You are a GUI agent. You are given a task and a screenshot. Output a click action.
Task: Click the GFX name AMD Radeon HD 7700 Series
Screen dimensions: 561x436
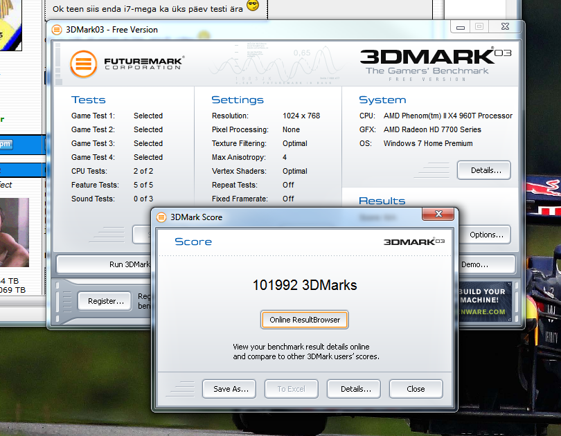point(432,129)
